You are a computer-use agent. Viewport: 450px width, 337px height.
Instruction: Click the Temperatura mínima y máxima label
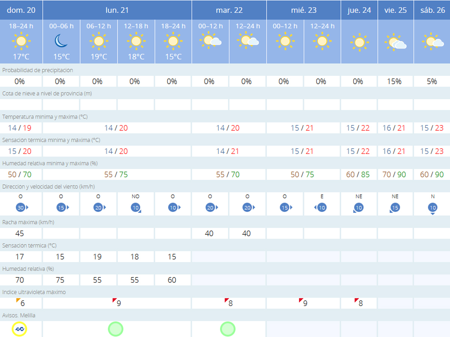click(45, 117)
